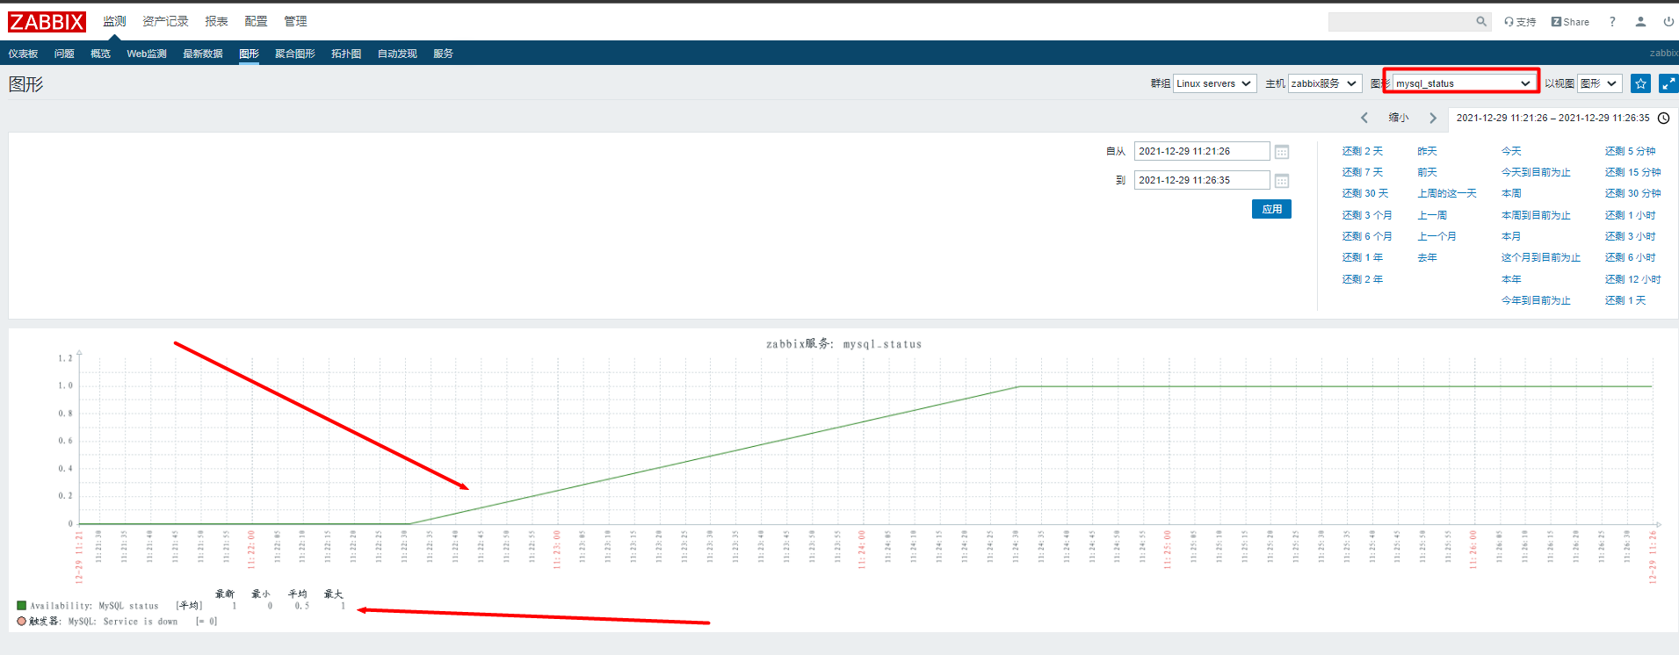Click the trigger legend circle
This screenshot has width=1679, height=655.
(x=21, y=621)
